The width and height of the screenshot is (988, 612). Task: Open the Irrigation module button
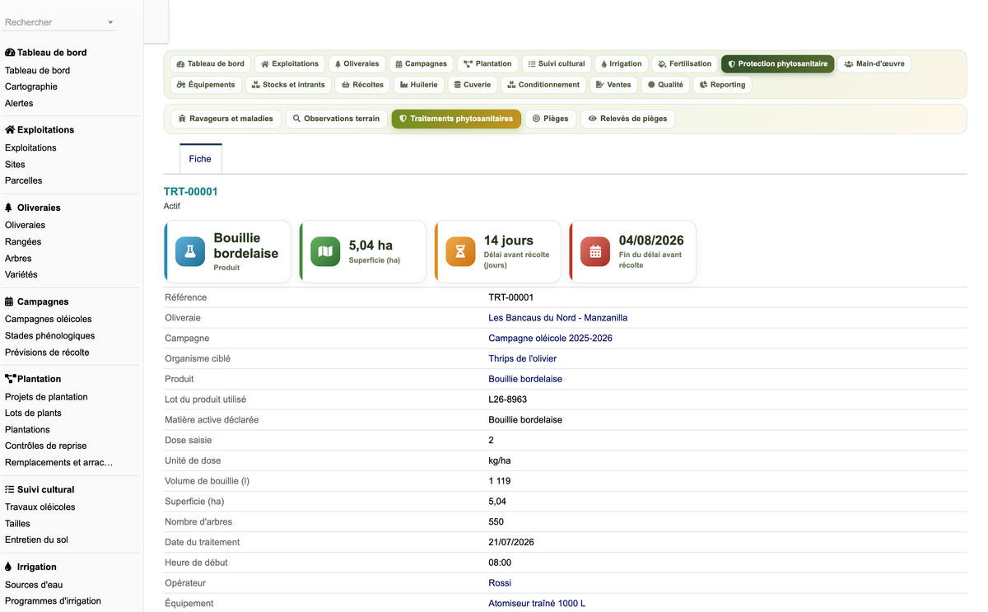[622, 63]
